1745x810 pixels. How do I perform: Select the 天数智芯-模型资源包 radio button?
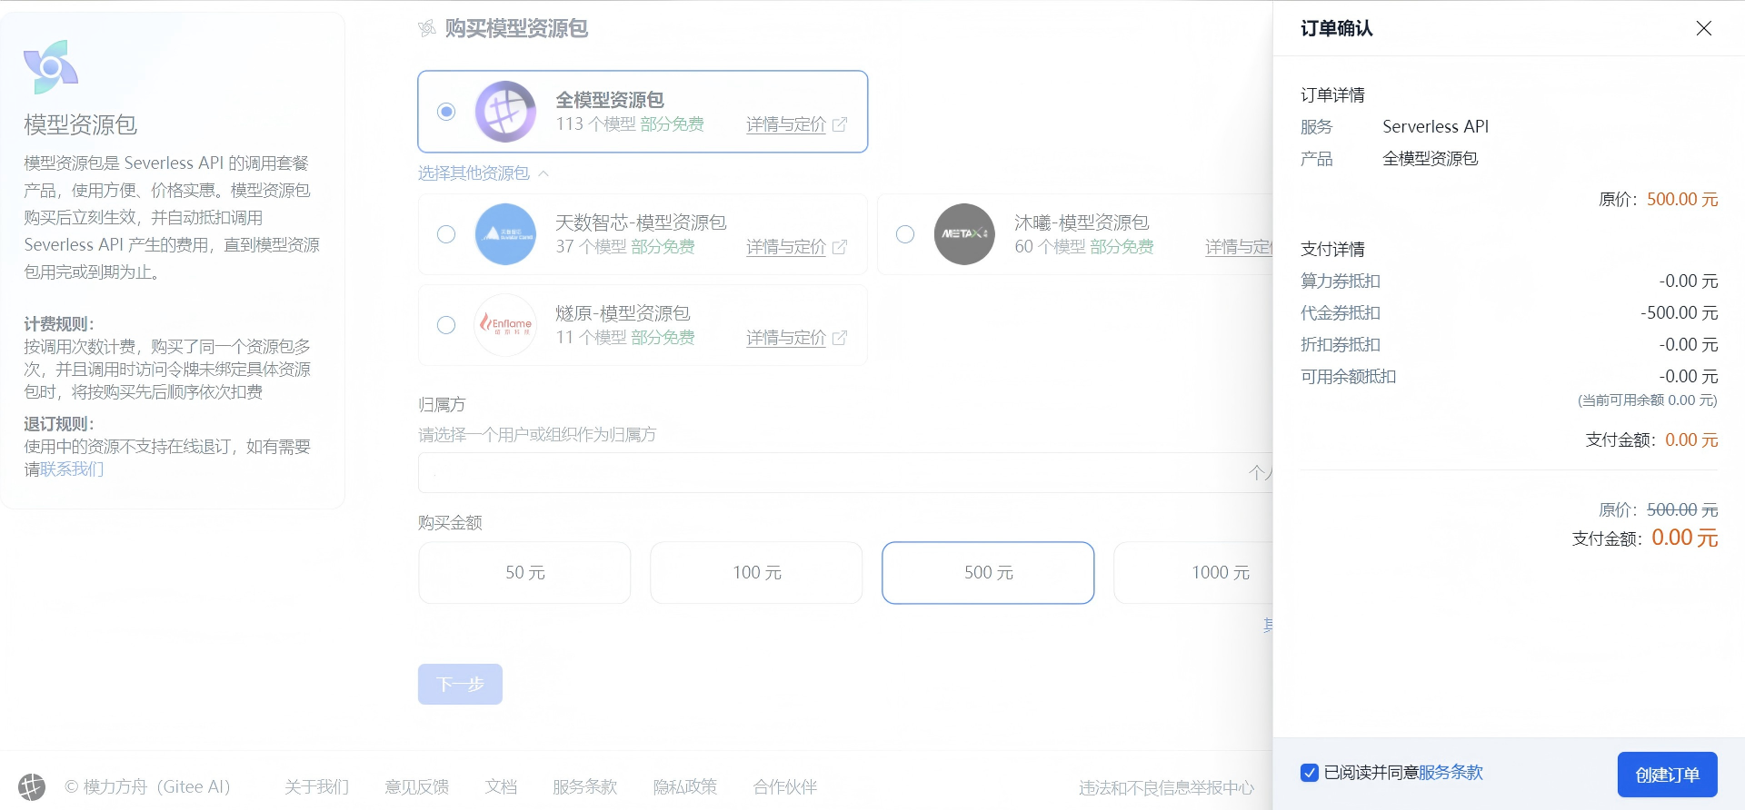tap(446, 234)
